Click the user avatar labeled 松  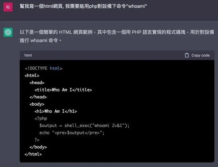pos(8,7)
